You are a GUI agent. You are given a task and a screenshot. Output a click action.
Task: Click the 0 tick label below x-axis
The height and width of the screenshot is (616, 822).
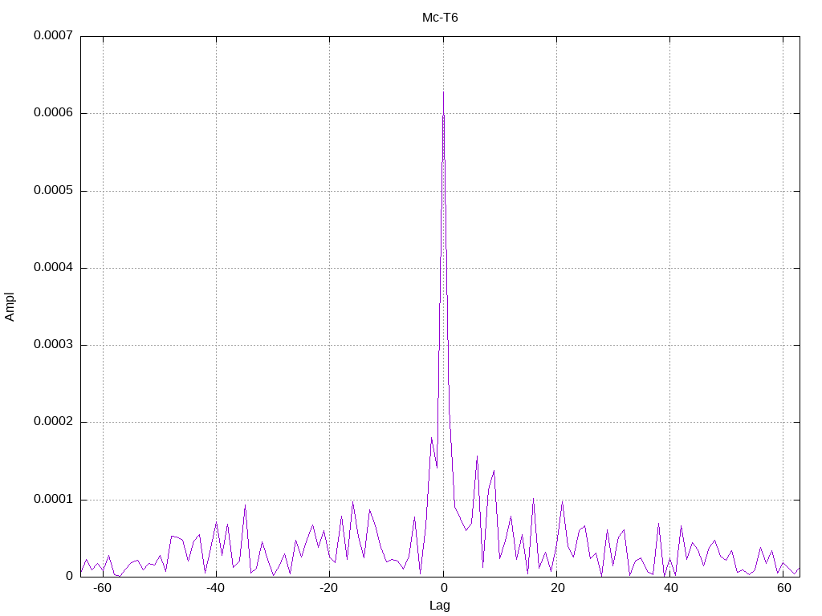(x=443, y=588)
